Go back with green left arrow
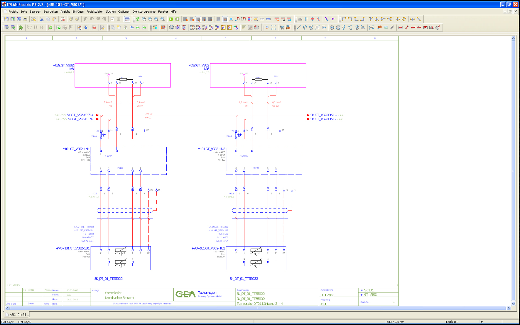 (171, 19)
